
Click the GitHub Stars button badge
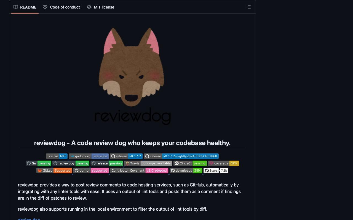(211, 170)
